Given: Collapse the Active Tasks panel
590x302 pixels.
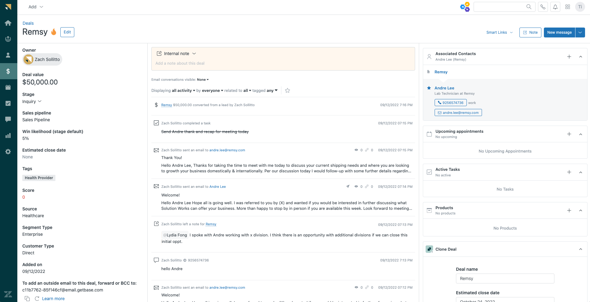Looking at the screenshot, I should coord(581,172).
